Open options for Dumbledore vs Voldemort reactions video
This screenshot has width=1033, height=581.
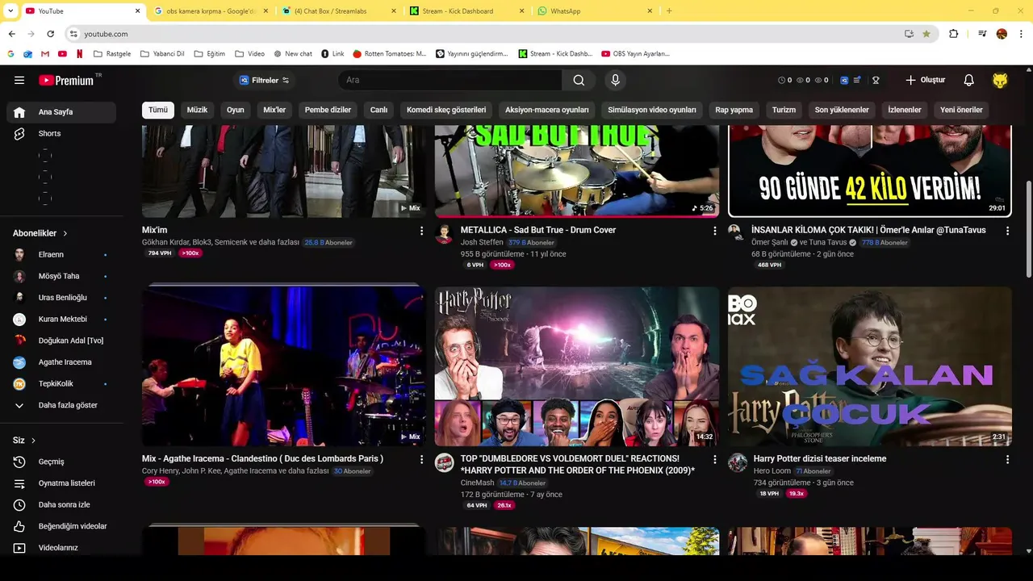click(714, 459)
